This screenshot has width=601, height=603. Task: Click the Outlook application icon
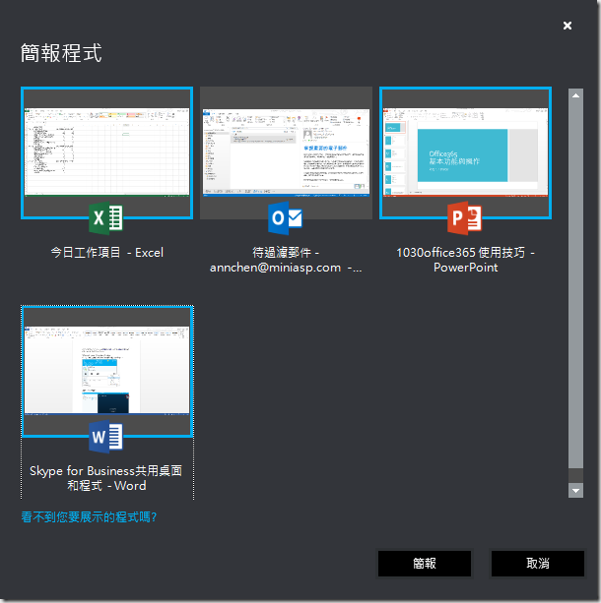point(285,218)
